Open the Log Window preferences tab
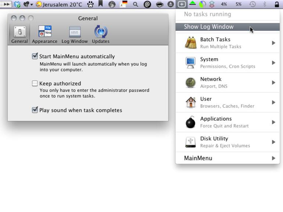Viewport: 283px width, 212px height. 75,34
